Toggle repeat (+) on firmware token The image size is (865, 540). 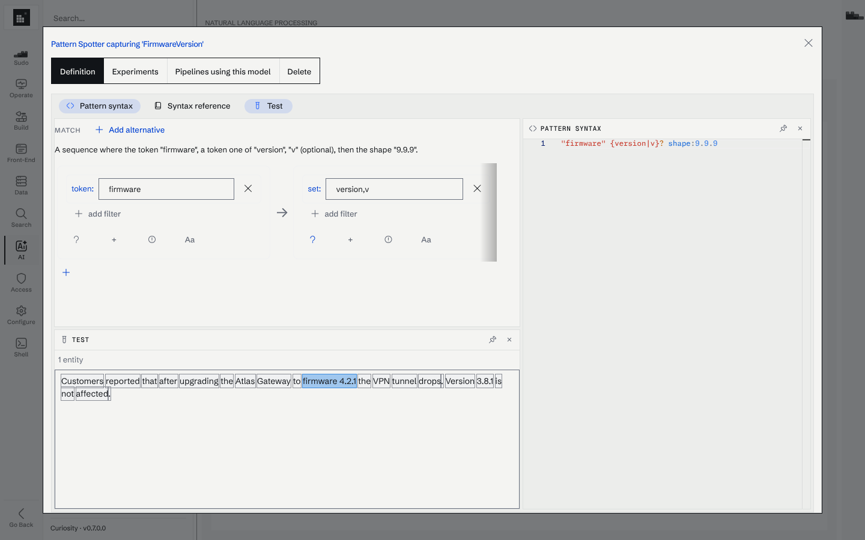pos(114,239)
